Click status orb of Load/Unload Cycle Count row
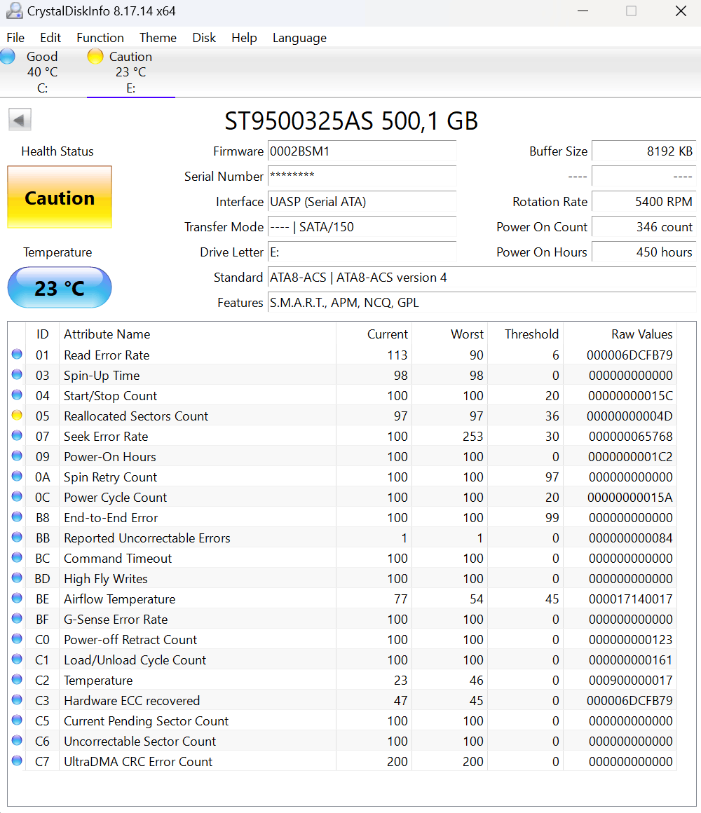Image resolution: width=701 pixels, height=813 pixels. pos(17,659)
